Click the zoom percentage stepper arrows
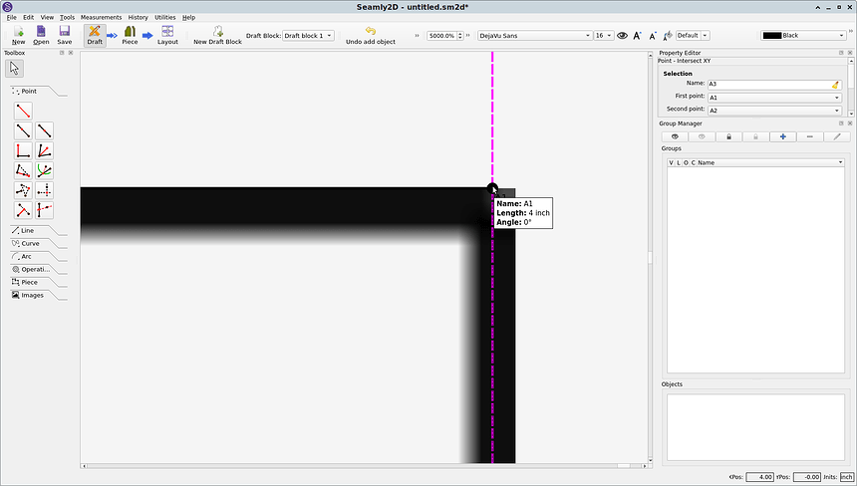Image resolution: width=857 pixels, height=486 pixels. click(460, 36)
